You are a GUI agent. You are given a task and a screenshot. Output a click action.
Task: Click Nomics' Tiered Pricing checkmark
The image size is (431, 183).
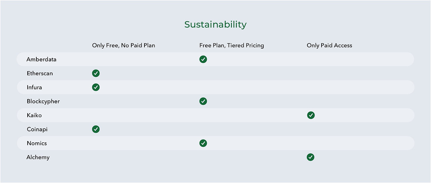coord(203,143)
